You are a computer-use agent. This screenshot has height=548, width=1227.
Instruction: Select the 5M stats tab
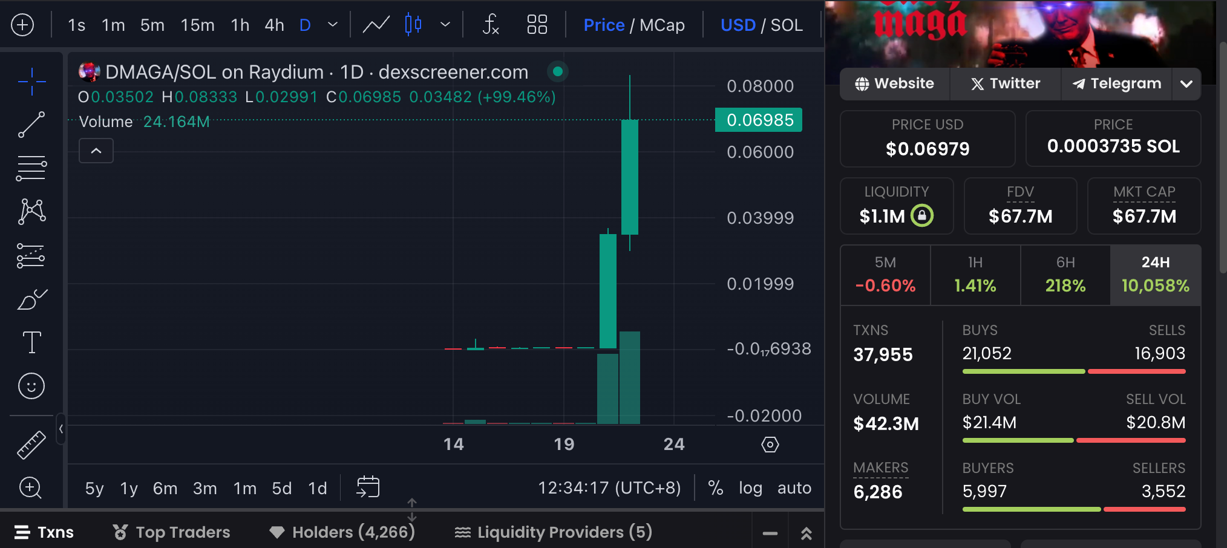pos(885,275)
